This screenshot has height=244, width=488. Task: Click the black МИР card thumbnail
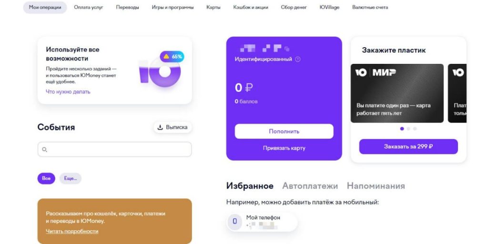[x=397, y=93]
